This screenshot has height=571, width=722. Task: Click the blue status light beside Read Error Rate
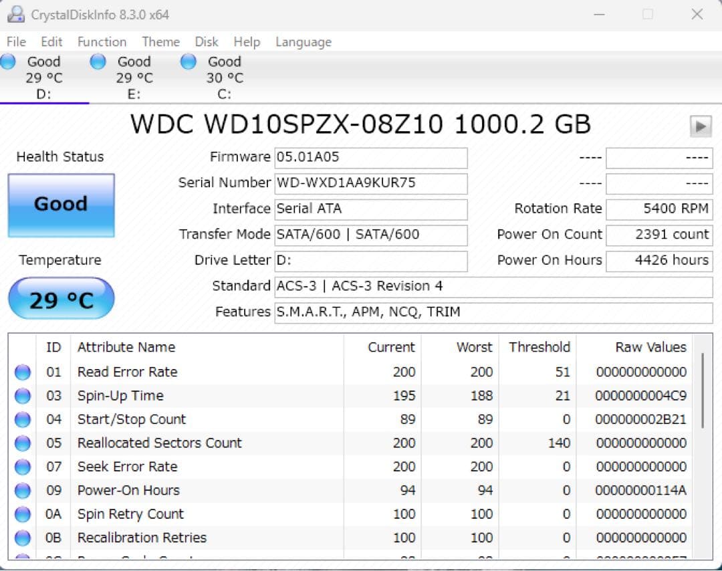22,372
